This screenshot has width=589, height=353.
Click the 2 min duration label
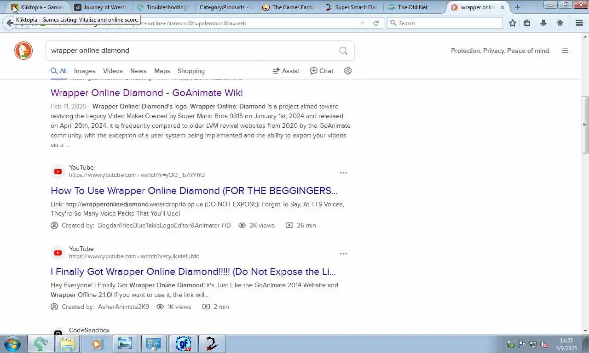[x=221, y=307]
